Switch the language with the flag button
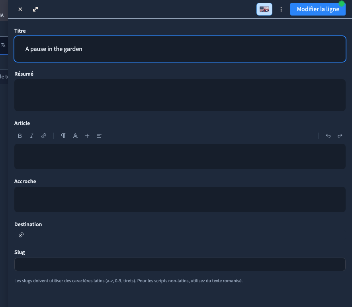The image size is (352, 307). pos(264,9)
